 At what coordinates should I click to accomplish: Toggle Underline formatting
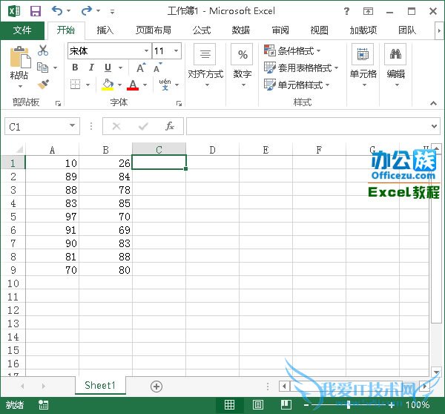click(x=108, y=68)
